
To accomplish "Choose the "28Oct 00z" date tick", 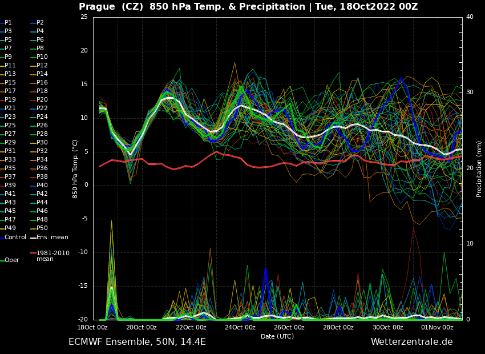I will (338, 327).
